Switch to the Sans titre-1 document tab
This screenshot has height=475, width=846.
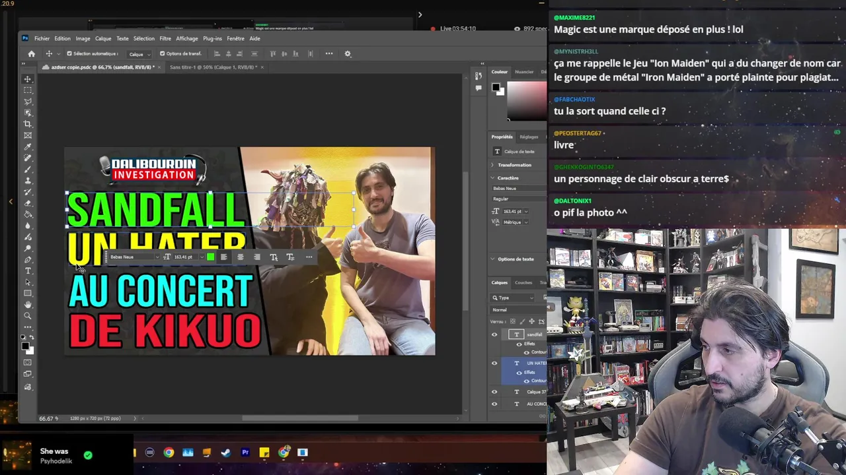[x=213, y=67]
